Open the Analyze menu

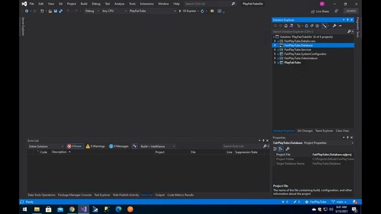(119, 4)
